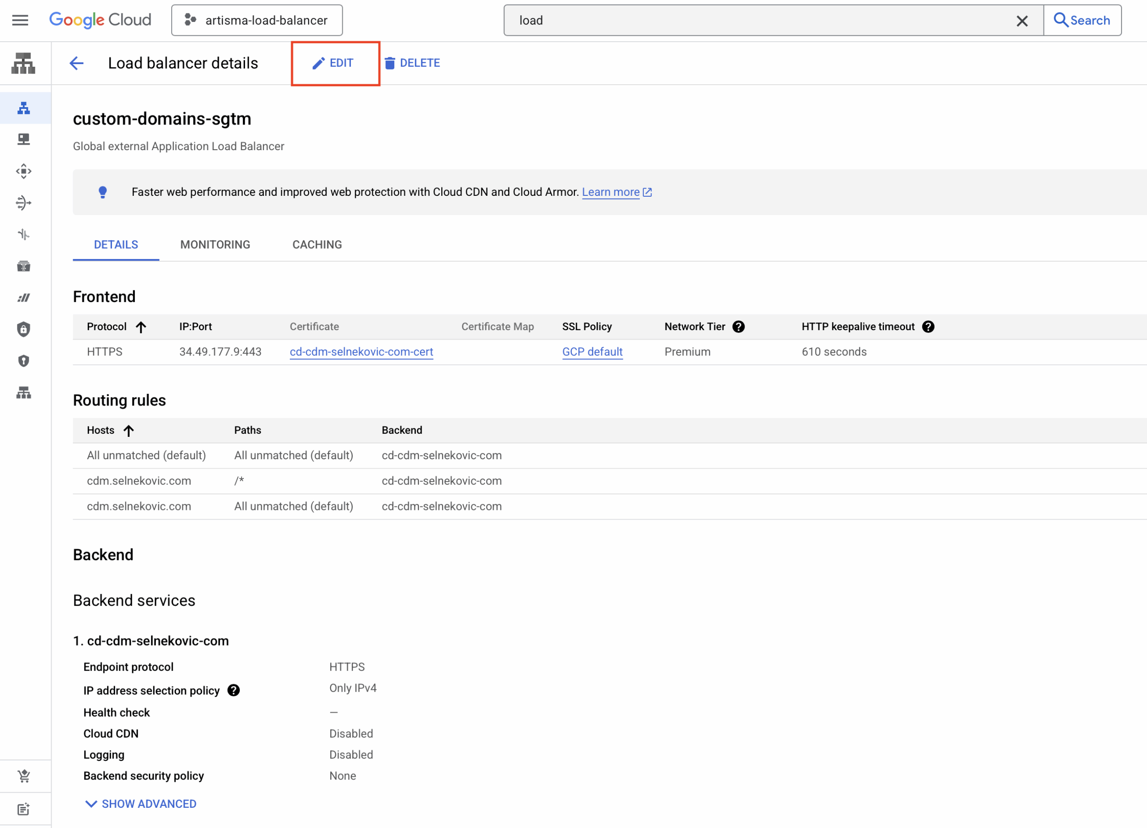The image size is (1147, 828).
Task: Open the Cloud Armor shield icon in sidebar
Action: coord(24,329)
